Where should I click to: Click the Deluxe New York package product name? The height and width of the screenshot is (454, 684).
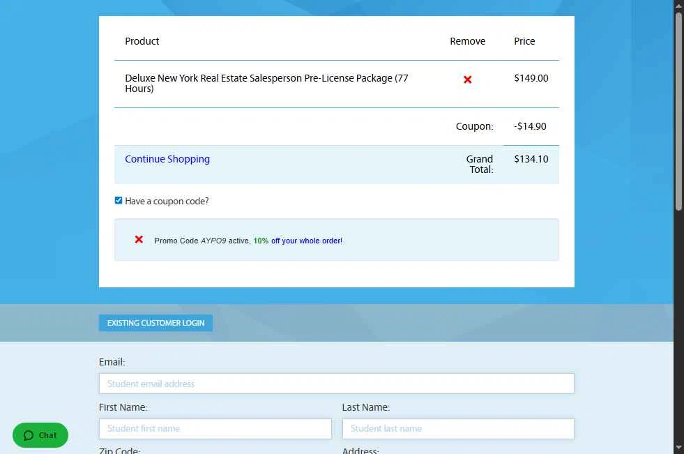pyautogui.click(x=266, y=83)
